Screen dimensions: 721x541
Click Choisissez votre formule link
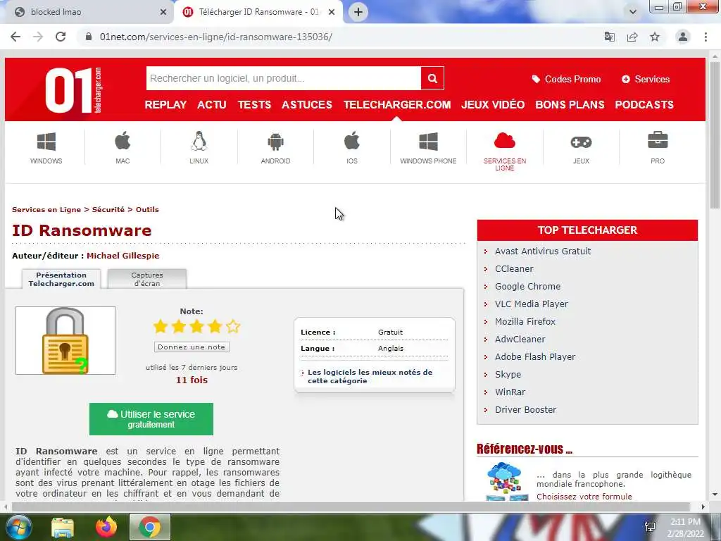pyautogui.click(x=584, y=497)
